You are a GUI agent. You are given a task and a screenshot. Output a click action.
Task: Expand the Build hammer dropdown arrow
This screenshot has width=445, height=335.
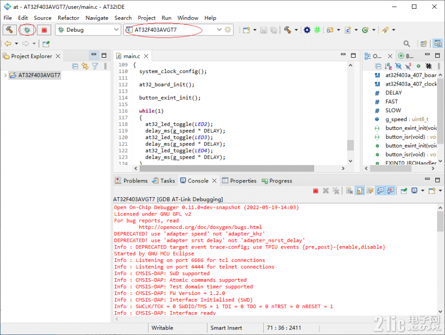tap(296, 30)
